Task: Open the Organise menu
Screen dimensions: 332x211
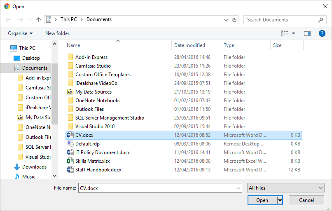Action: coord(20,33)
